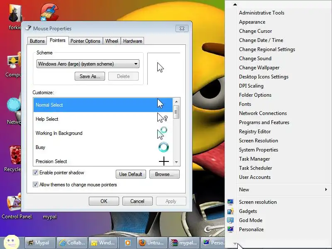Open the Computer desktop icon
The width and height of the screenshot is (332, 249).
14,61
